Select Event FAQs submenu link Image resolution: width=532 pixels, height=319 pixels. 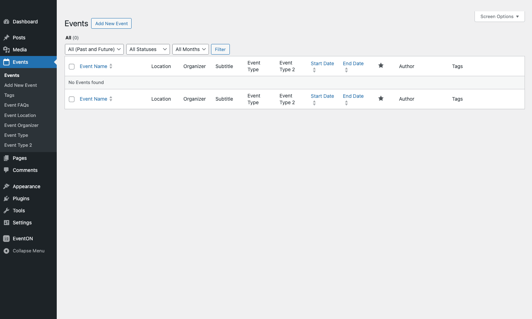pos(17,105)
